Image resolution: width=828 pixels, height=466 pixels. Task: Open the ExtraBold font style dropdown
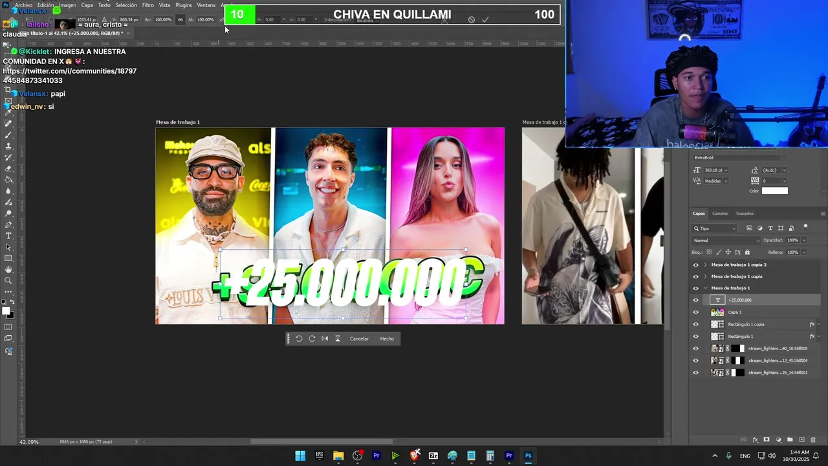(740, 157)
